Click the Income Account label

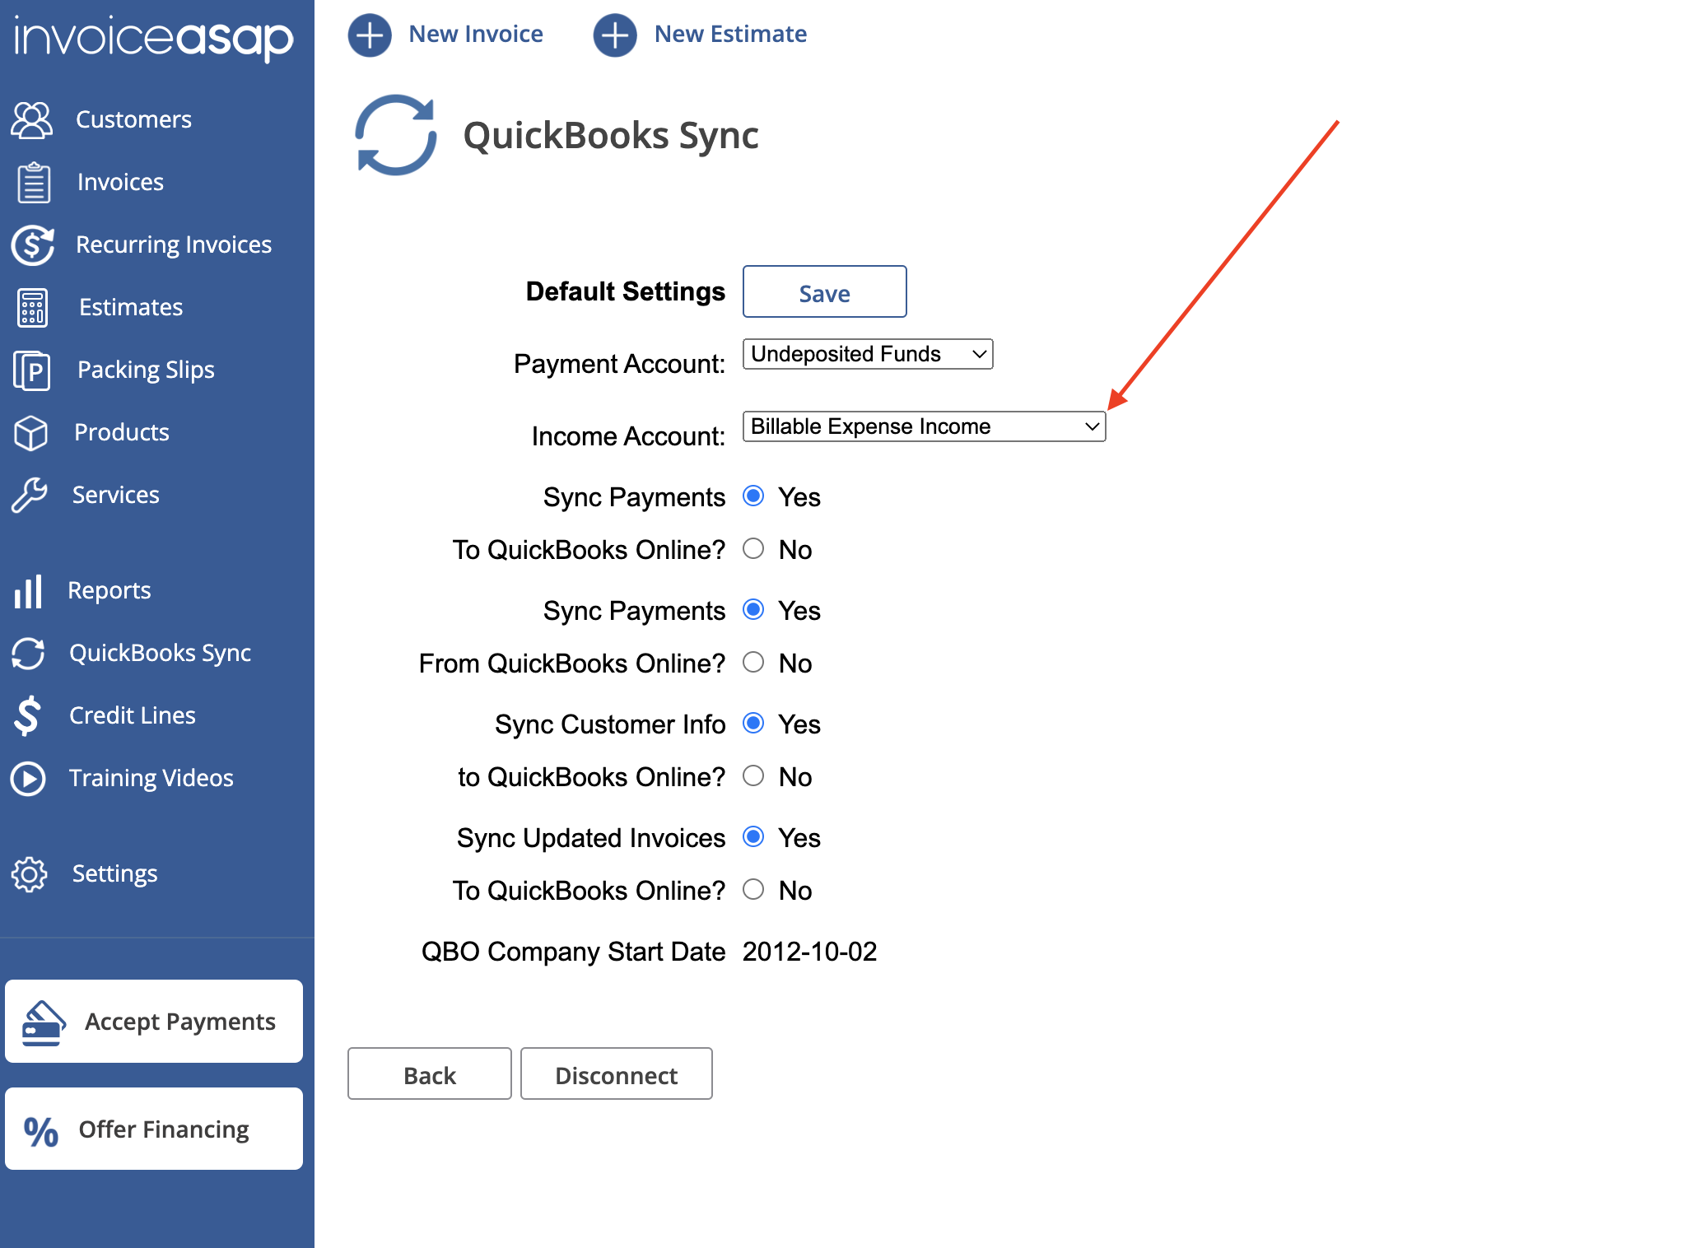coord(629,436)
